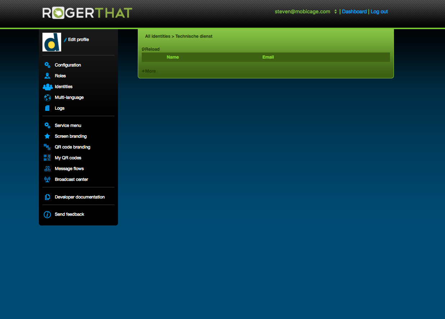This screenshot has height=319, width=445.
Task: Click Technische dienst breadcrumb text
Action: pos(194,36)
